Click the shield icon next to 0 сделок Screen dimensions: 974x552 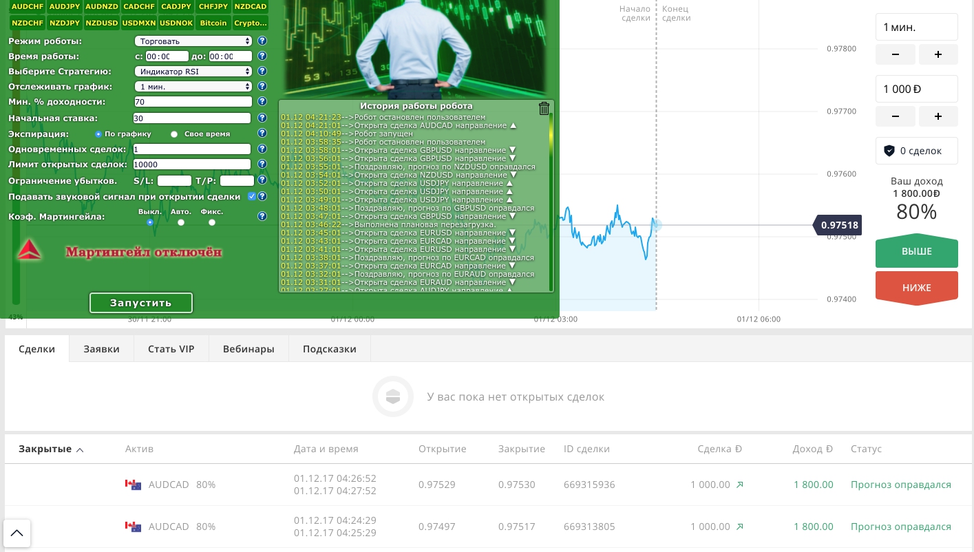pos(889,151)
